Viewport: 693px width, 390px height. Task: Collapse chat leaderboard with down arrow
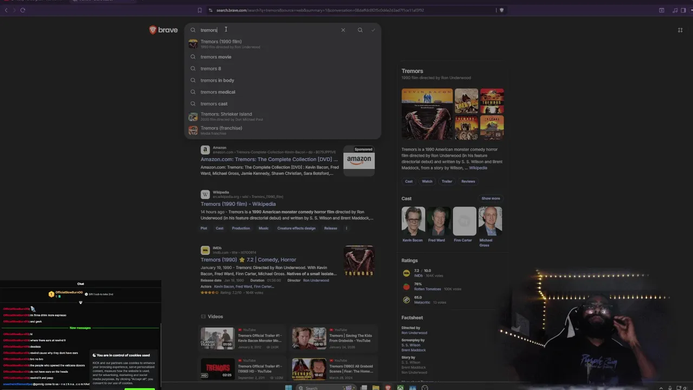coord(80,302)
